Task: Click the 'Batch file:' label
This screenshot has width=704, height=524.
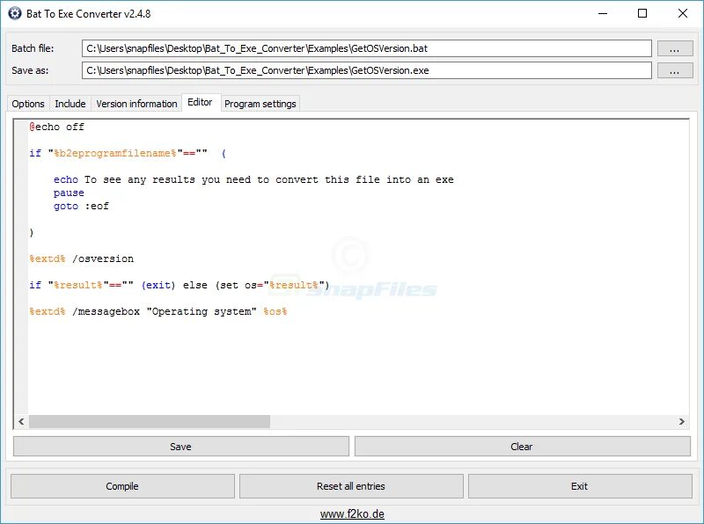Action: click(x=33, y=48)
